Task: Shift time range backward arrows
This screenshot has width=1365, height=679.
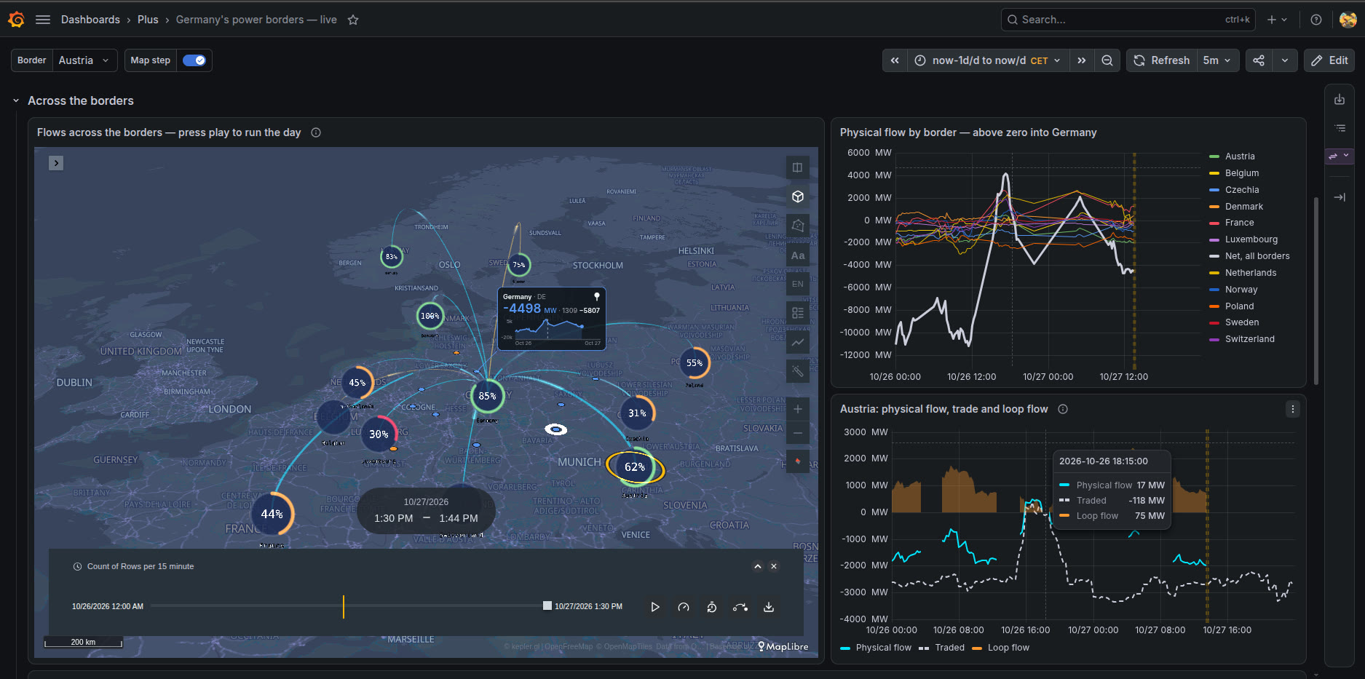Action: coord(895,60)
